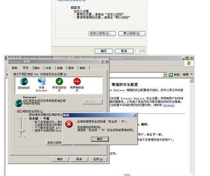The image size is (210, 176).
Task: Click the security level slider handle
Action: pyautogui.click(x=21, y=131)
